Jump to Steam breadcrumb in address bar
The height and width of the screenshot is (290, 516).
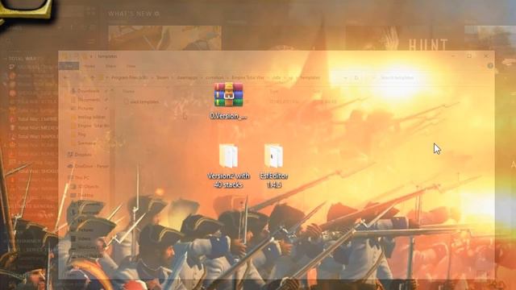pos(162,78)
